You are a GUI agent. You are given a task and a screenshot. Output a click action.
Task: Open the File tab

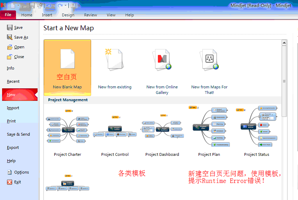tap(8, 15)
